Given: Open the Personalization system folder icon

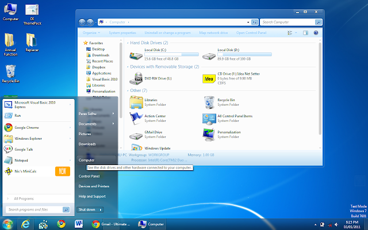Looking at the screenshot, I should pos(209,135).
